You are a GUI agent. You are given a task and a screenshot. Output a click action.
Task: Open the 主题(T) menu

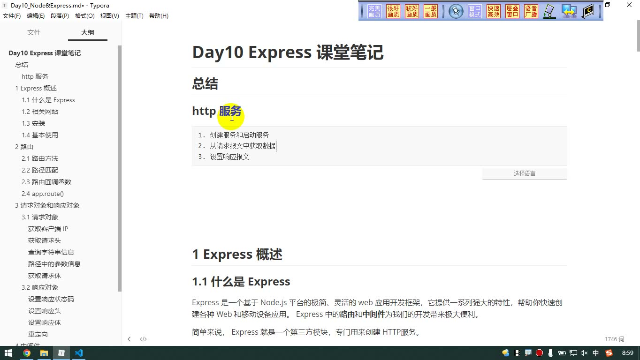(134, 15)
